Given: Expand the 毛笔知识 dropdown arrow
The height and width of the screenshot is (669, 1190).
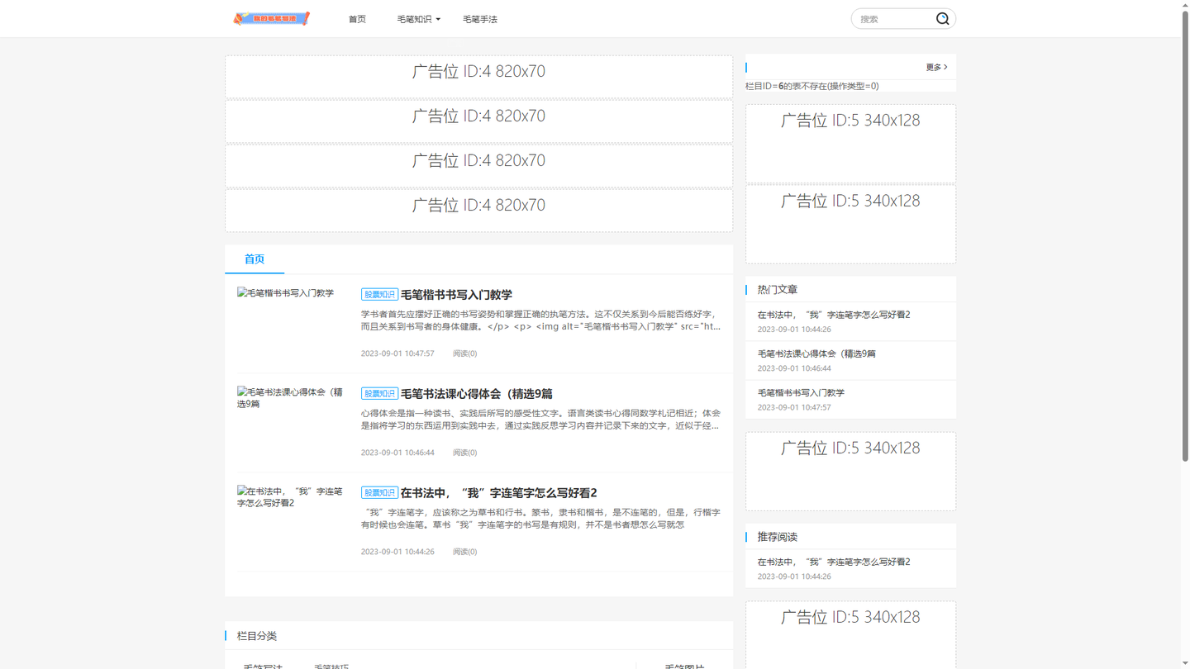Looking at the screenshot, I should click(438, 19).
